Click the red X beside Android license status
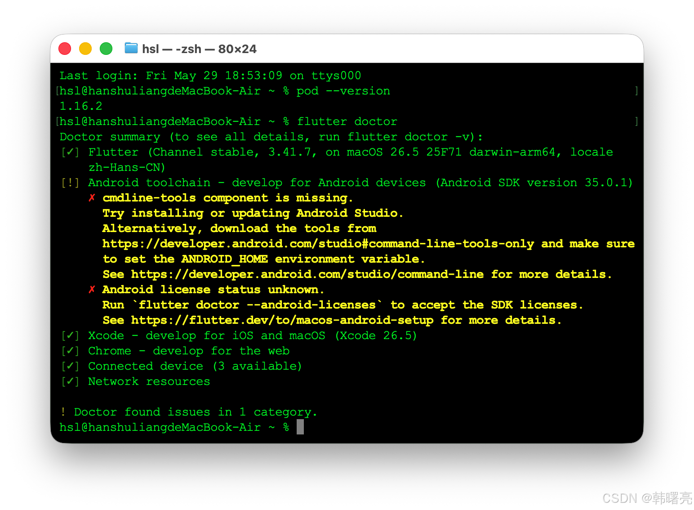Viewport: 694px width, 510px height. click(92, 290)
